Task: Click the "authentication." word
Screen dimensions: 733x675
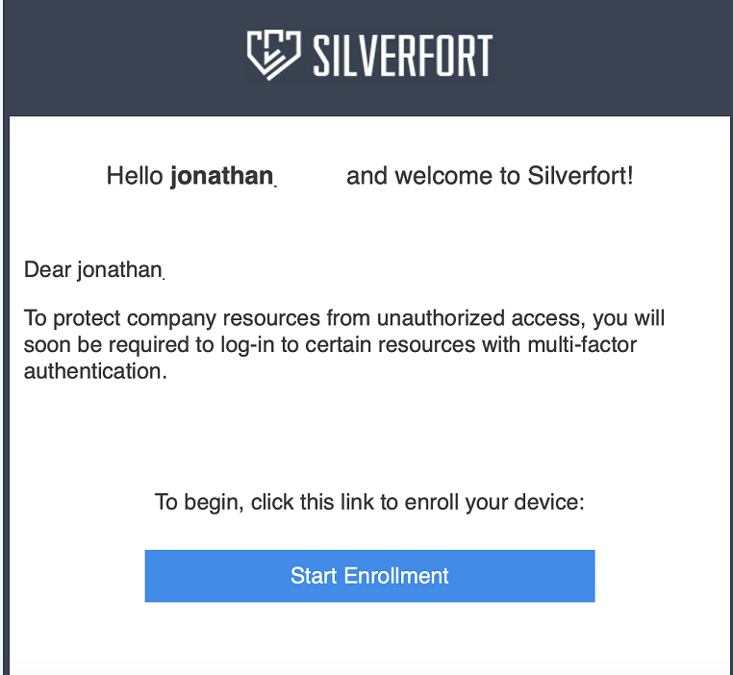Action: coord(95,371)
